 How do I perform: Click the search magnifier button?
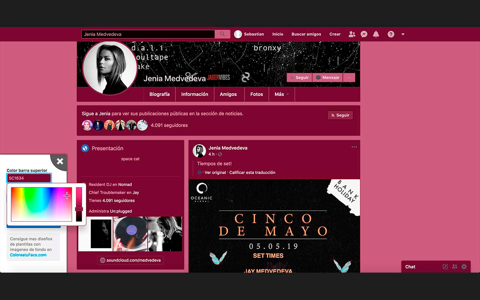pos(222,34)
